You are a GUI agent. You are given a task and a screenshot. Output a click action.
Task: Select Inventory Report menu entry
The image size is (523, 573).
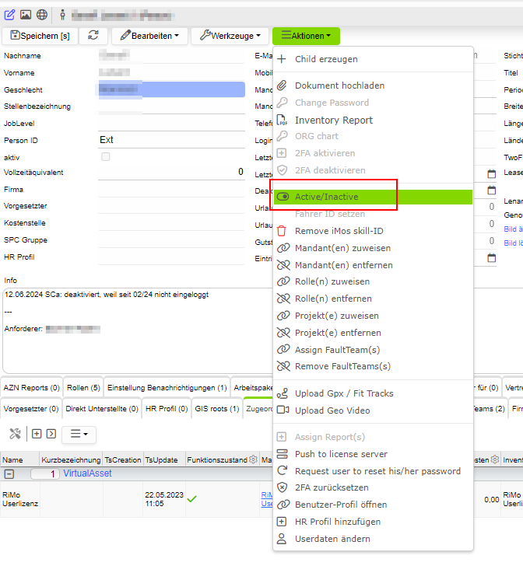[373, 120]
